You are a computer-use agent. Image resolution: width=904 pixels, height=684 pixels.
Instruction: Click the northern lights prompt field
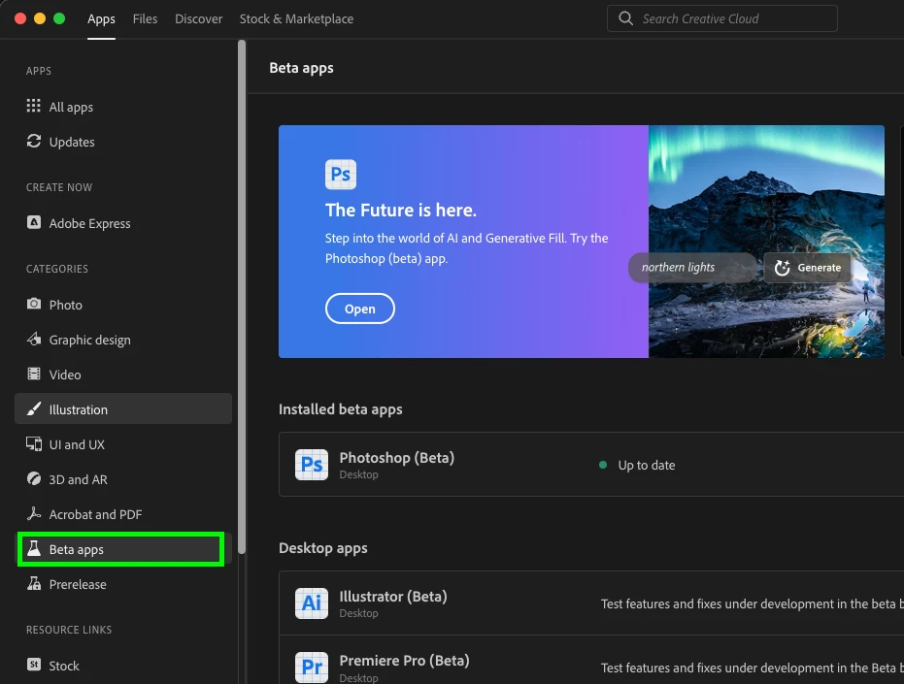tap(692, 268)
